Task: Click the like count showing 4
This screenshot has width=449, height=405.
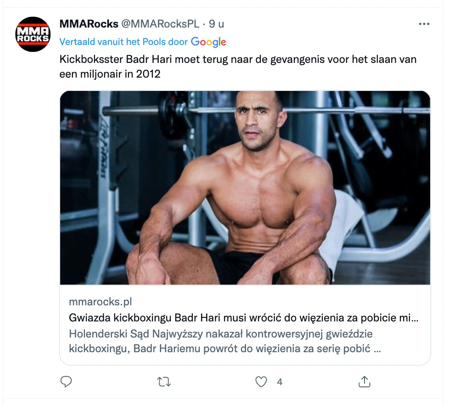Action: pos(280,382)
